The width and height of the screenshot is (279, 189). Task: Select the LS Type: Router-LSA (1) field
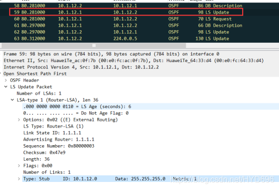coord(53,127)
